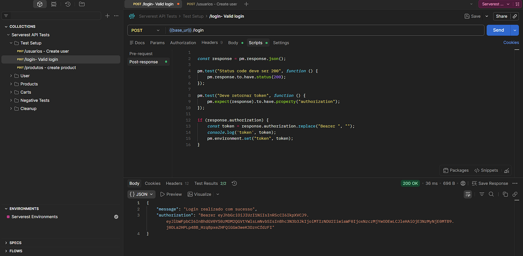Click the Serverest Environments active checkmark icon

point(116,217)
